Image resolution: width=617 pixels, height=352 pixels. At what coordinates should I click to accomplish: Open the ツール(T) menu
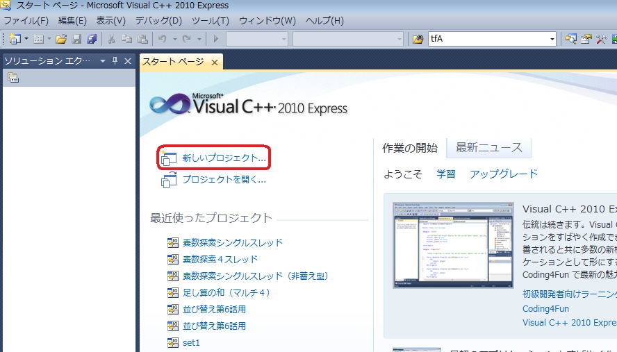[210, 21]
